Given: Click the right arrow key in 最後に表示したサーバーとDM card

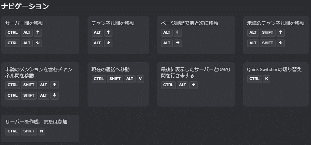Looking at the screenshot, I should click(193, 85).
